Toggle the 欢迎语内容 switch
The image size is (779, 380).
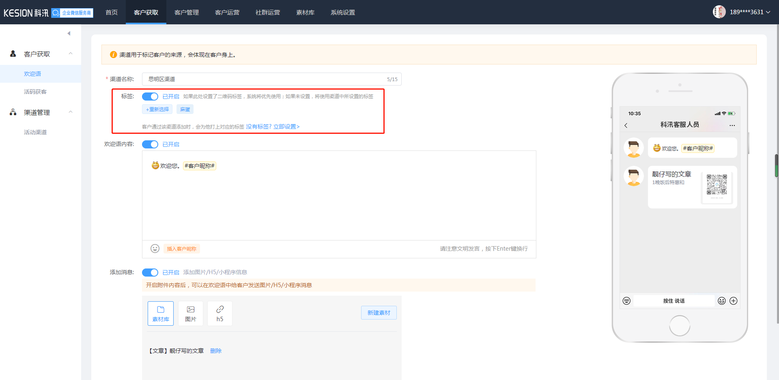coord(150,144)
